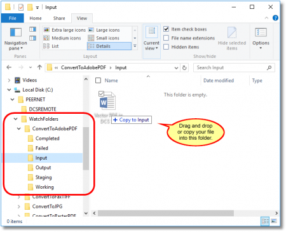Select the View ribbon tab
Image resolution: width=286 pixels, height=232 pixels.
pos(82,18)
